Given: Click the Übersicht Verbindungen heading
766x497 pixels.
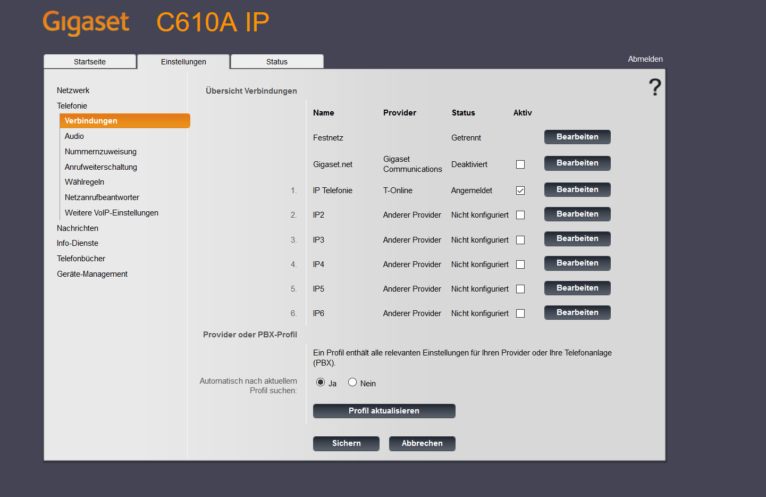Looking at the screenshot, I should (x=251, y=91).
